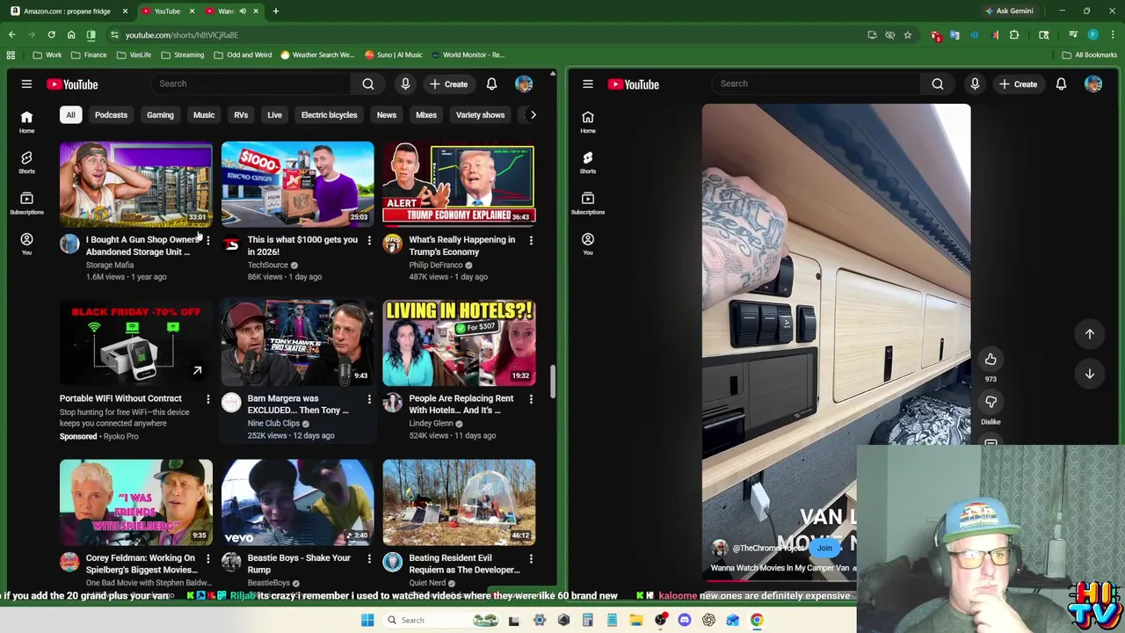Like the Short with thumbs up

(x=991, y=359)
